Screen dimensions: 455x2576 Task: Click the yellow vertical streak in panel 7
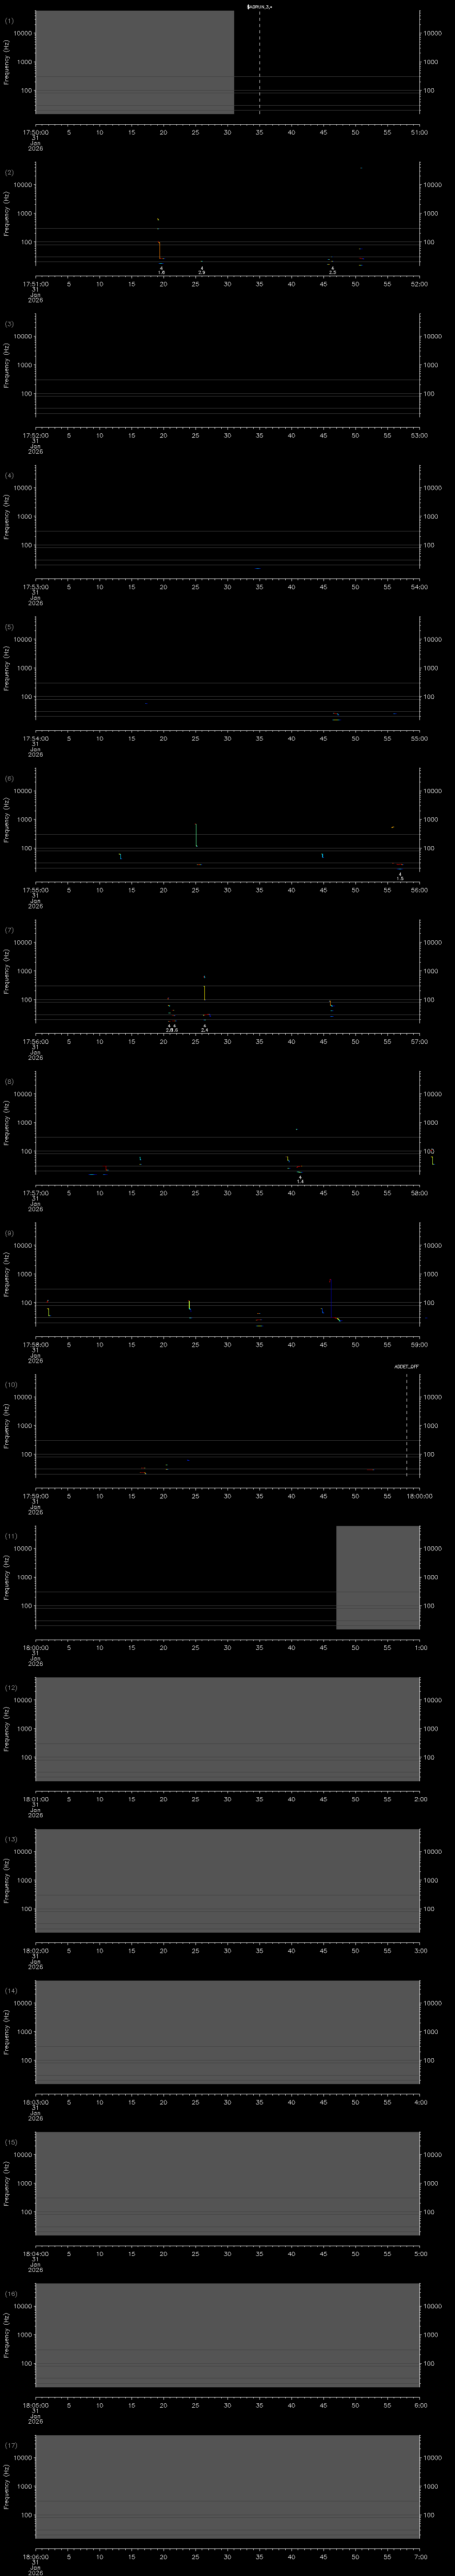point(204,993)
